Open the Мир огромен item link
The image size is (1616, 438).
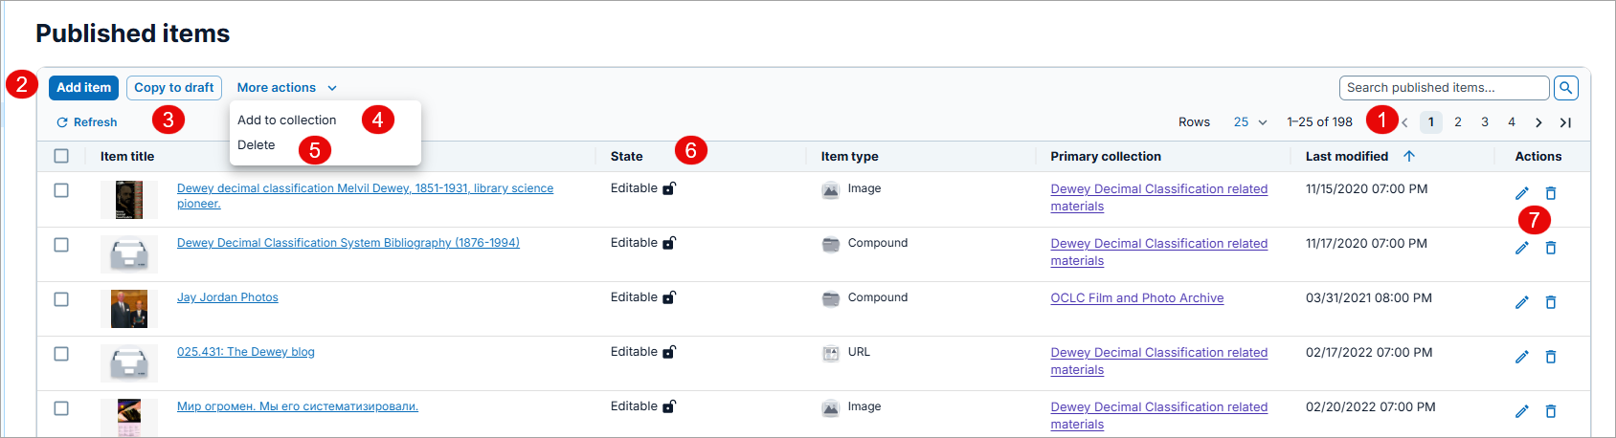point(298,406)
